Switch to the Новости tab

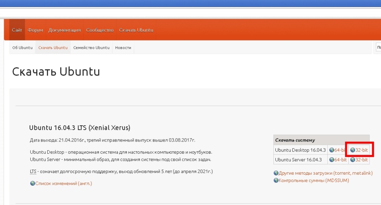point(123,48)
